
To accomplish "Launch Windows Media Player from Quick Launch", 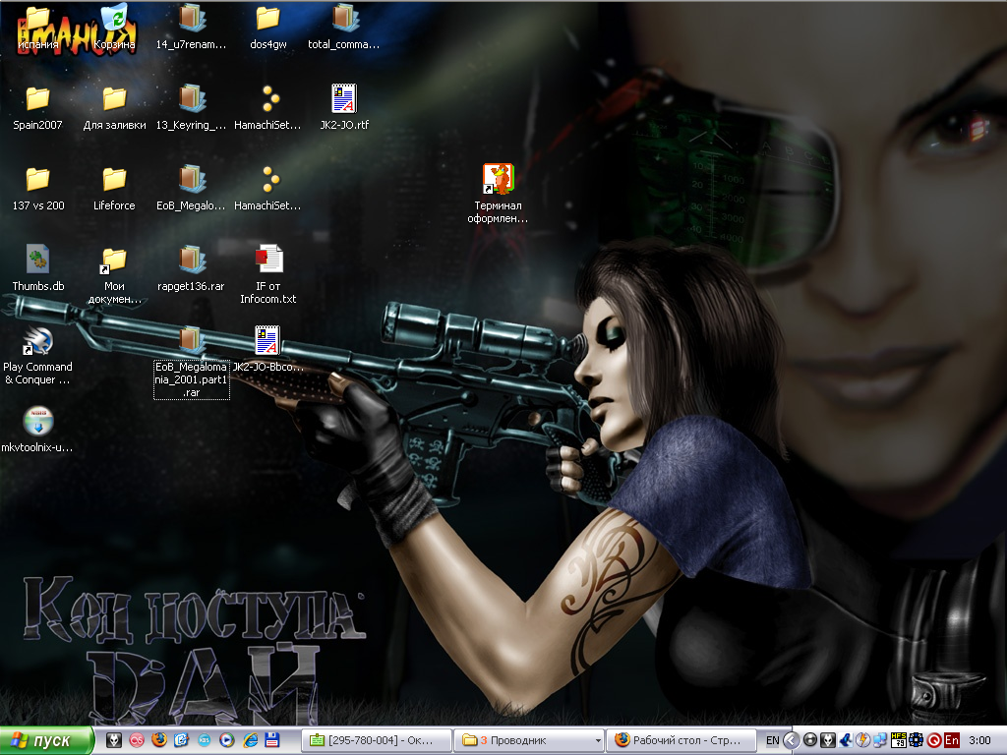I will pos(227,740).
